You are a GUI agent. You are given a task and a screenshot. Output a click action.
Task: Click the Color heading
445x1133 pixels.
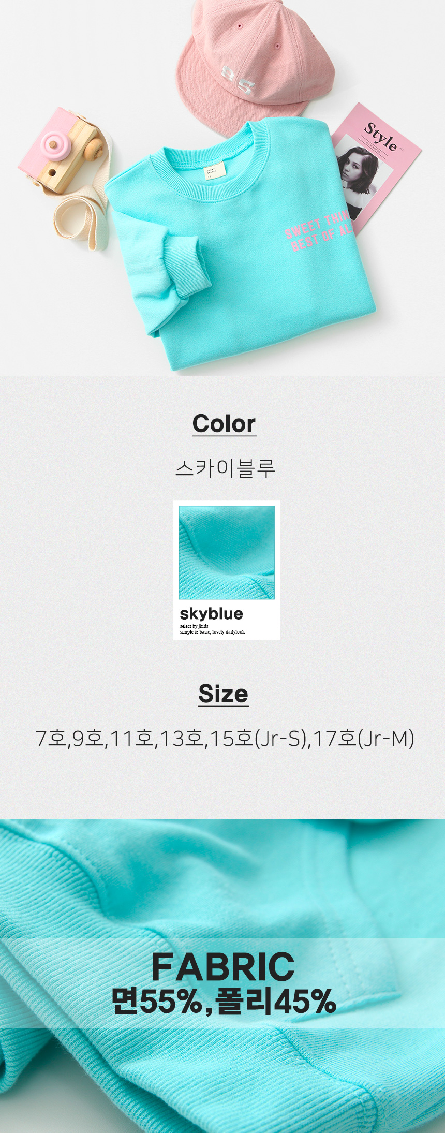point(224,424)
